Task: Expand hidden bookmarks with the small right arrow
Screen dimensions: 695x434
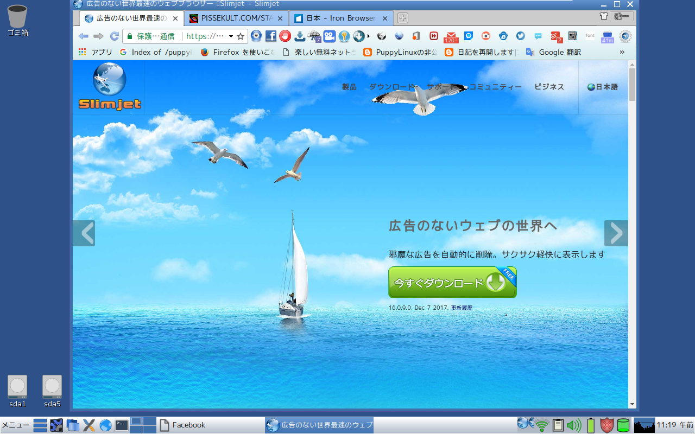Action: coord(368,36)
